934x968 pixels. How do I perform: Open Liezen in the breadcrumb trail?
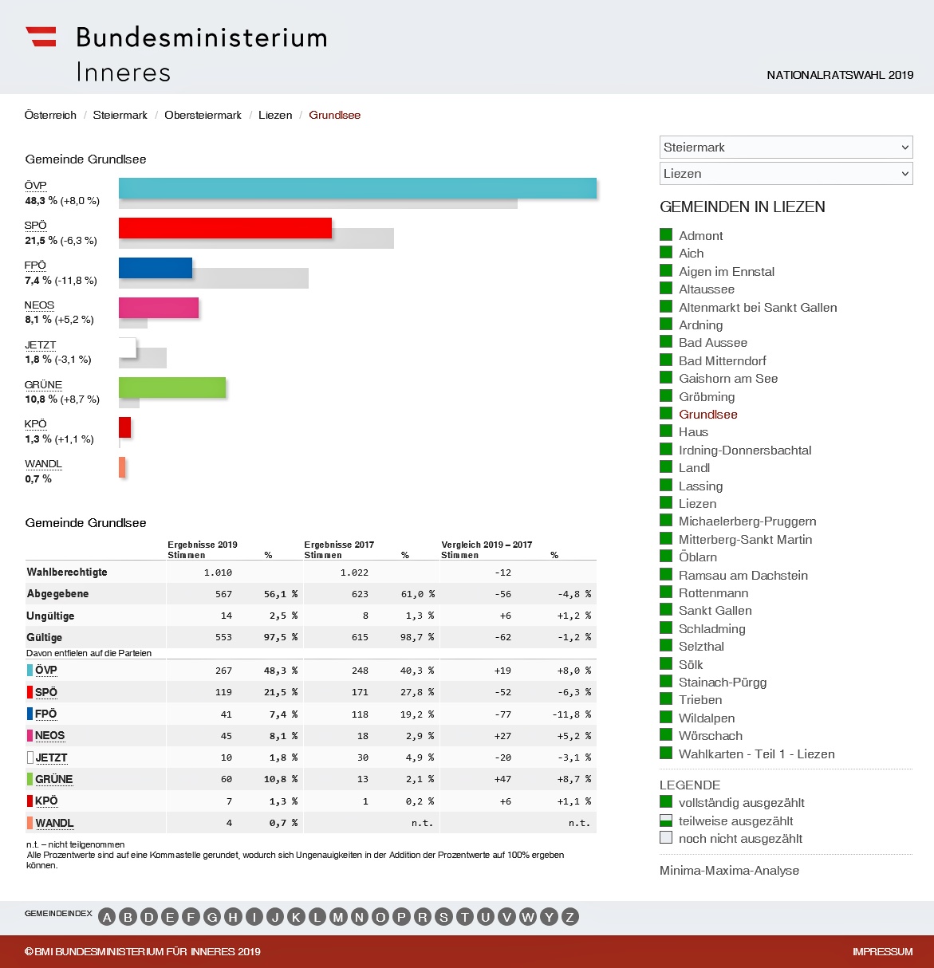(275, 115)
